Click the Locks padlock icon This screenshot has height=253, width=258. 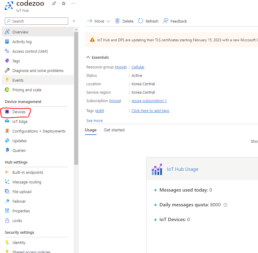(7, 220)
